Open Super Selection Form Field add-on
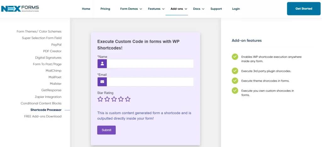This screenshot has width=322, height=147. 42,38
